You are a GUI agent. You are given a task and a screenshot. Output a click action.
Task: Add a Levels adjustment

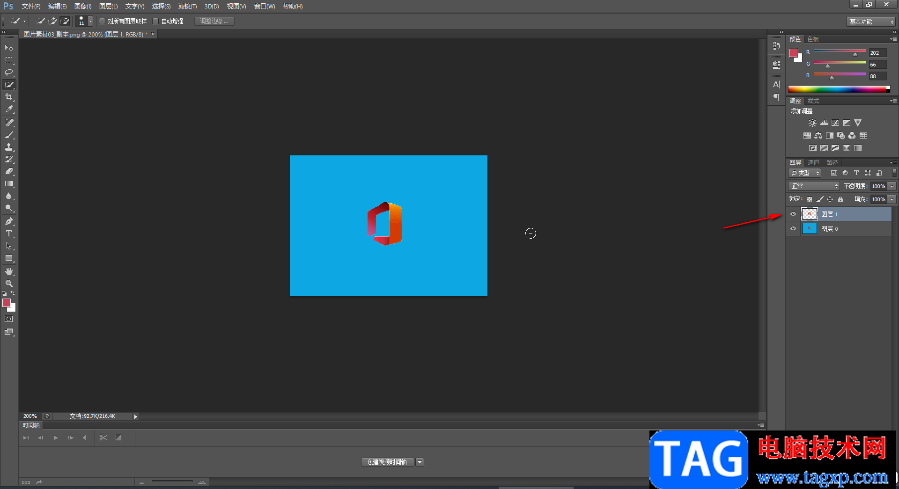[824, 123]
